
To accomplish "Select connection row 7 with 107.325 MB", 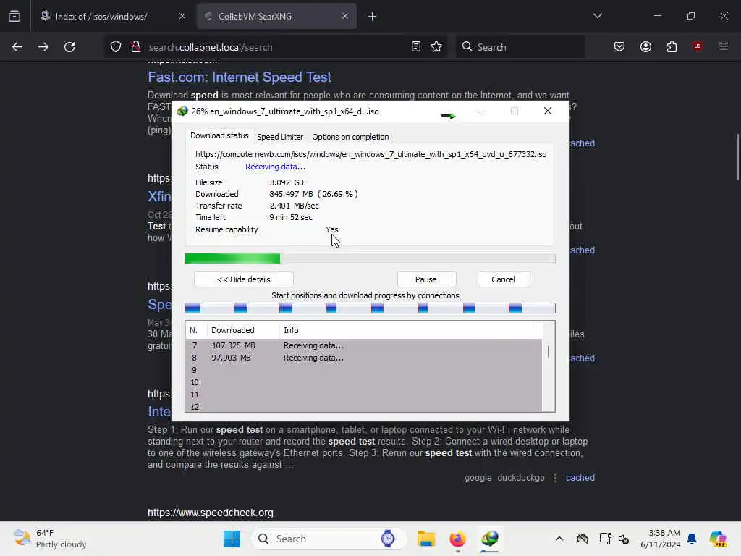I will [x=363, y=345].
